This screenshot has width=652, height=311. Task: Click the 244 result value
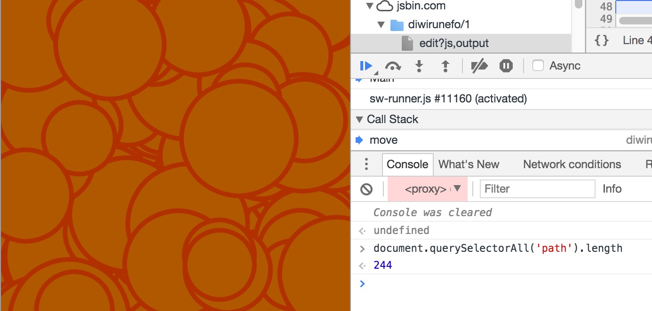point(383,265)
